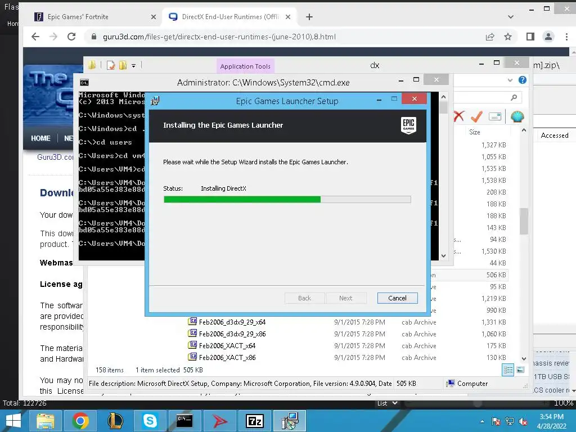Viewport: 576px width, 432px height.
Task: Open the cmd window system menu icon
Action: coord(84,82)
